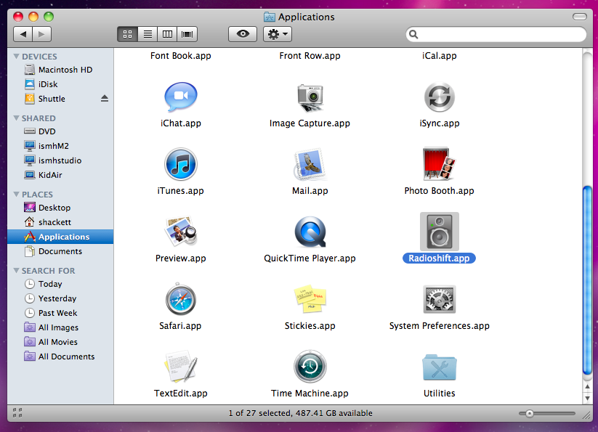Switch to list view
This screenshot has height=432, width=598.
(x=148, y=34)
